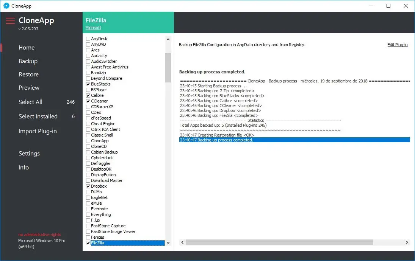Image resolution: width=415 pixels, height=261 pixels.
Task: Click the app list vertical scrollbar thumb
Action: pyautogui.click(x=168, y=68)
